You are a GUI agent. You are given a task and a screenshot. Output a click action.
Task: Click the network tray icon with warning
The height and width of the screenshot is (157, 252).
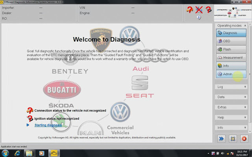228,153
